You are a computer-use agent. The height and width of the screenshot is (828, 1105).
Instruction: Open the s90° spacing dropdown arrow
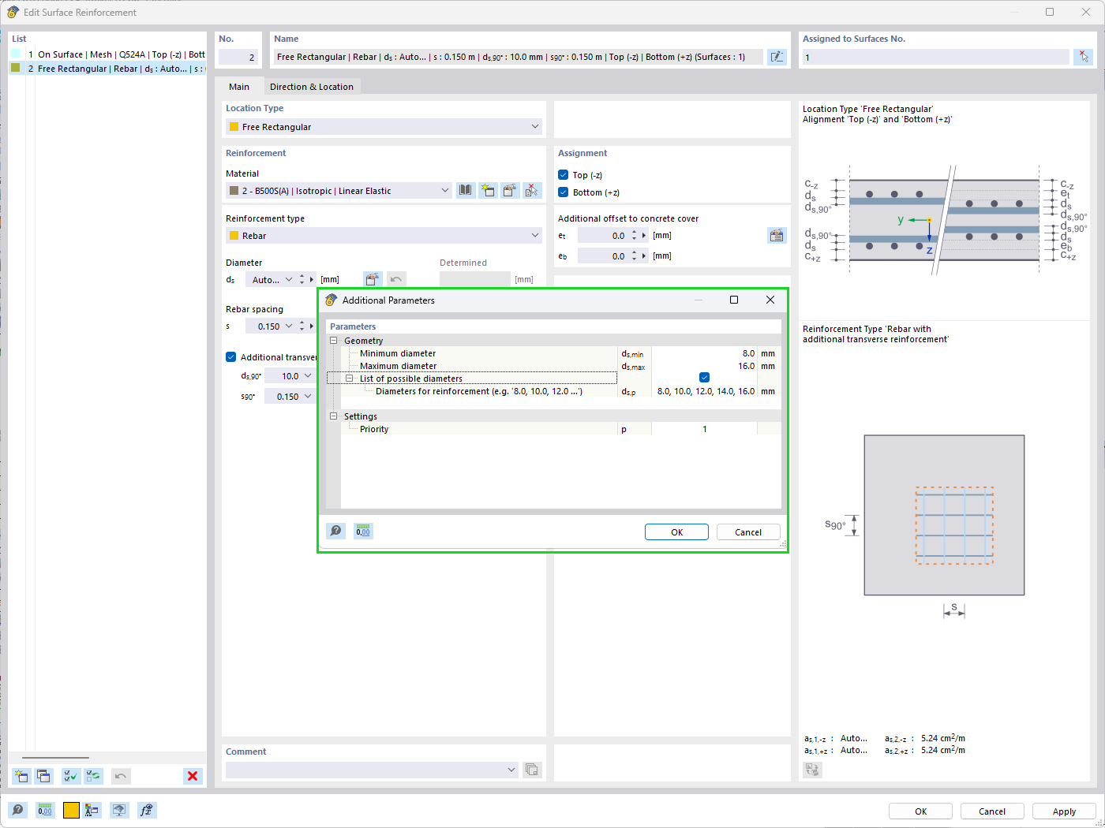pos(308,397)
